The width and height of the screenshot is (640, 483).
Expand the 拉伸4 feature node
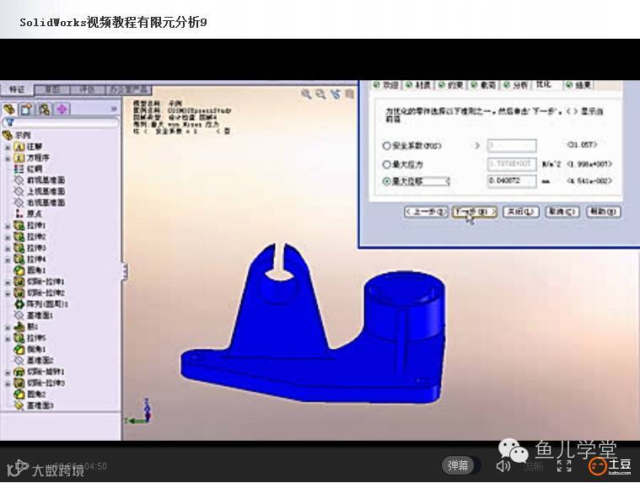(x=8, y=260)
